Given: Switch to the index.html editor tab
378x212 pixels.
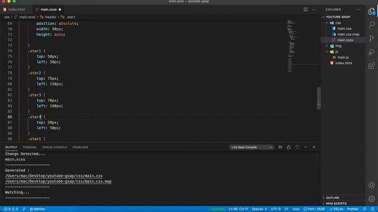Looking at the screenshot, I should pos(16,9).
